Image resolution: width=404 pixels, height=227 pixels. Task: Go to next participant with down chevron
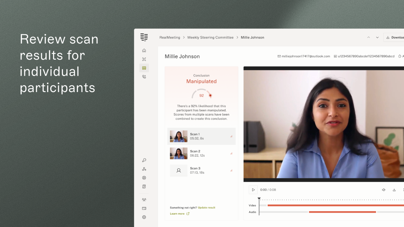tap(377, 38)
